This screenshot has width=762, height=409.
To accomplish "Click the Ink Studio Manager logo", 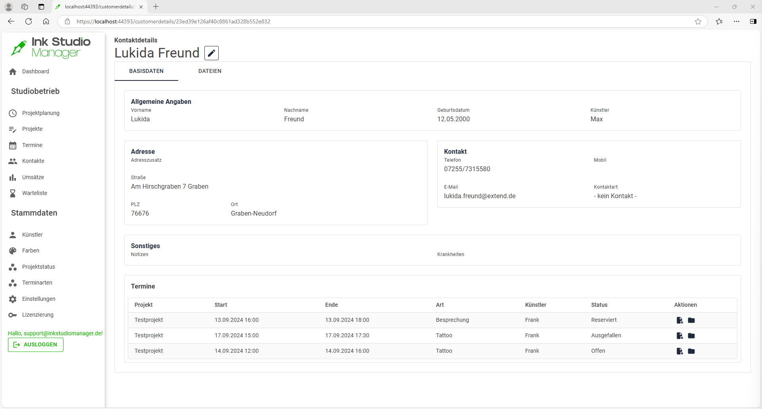I will point(51,48).
